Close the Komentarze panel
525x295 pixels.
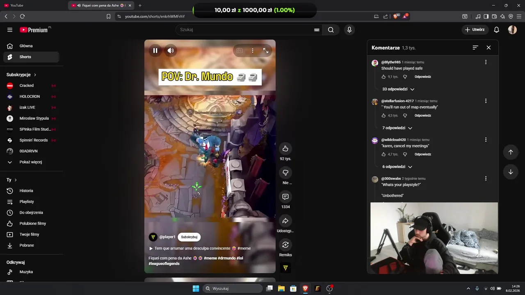tap(488, 48)
